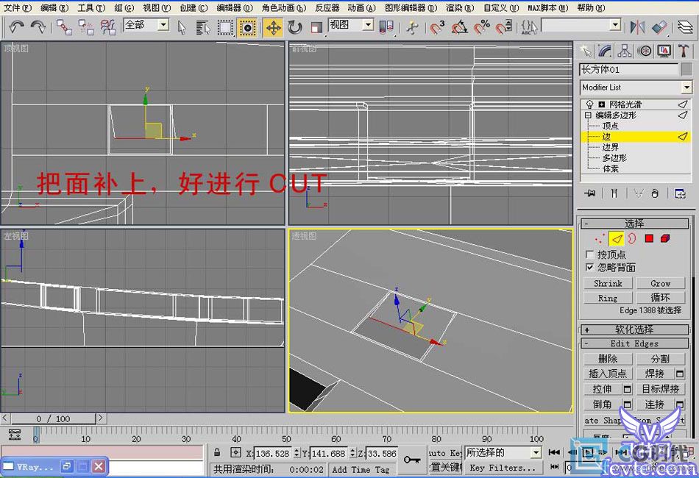Viewport: 699px width, 478px height.
Task: Click the 插入顶点 button
Action: pyautogui.click(x=608, y=374)
